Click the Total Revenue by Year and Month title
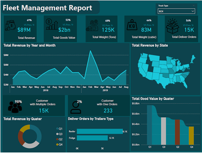202x153 pixels. click(x=29, y=46)
